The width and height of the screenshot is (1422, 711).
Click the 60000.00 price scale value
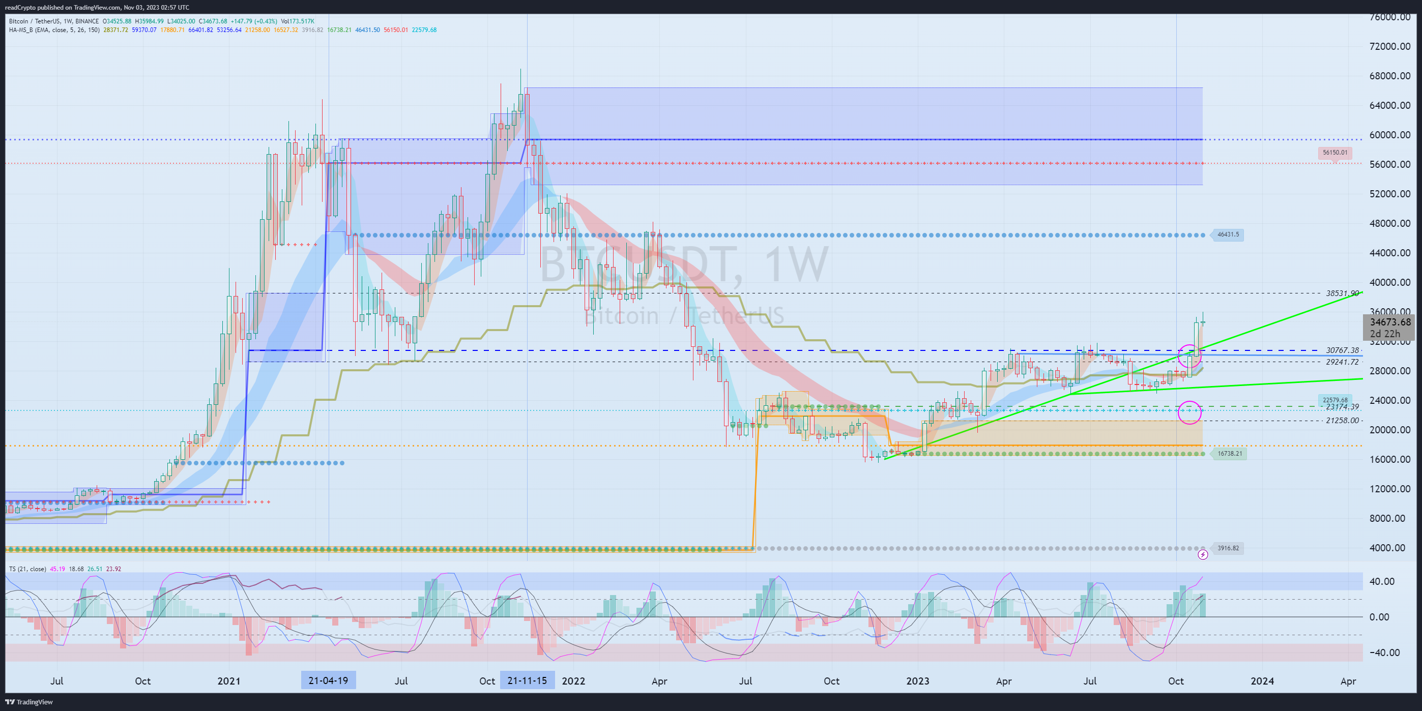(1389, 135)
